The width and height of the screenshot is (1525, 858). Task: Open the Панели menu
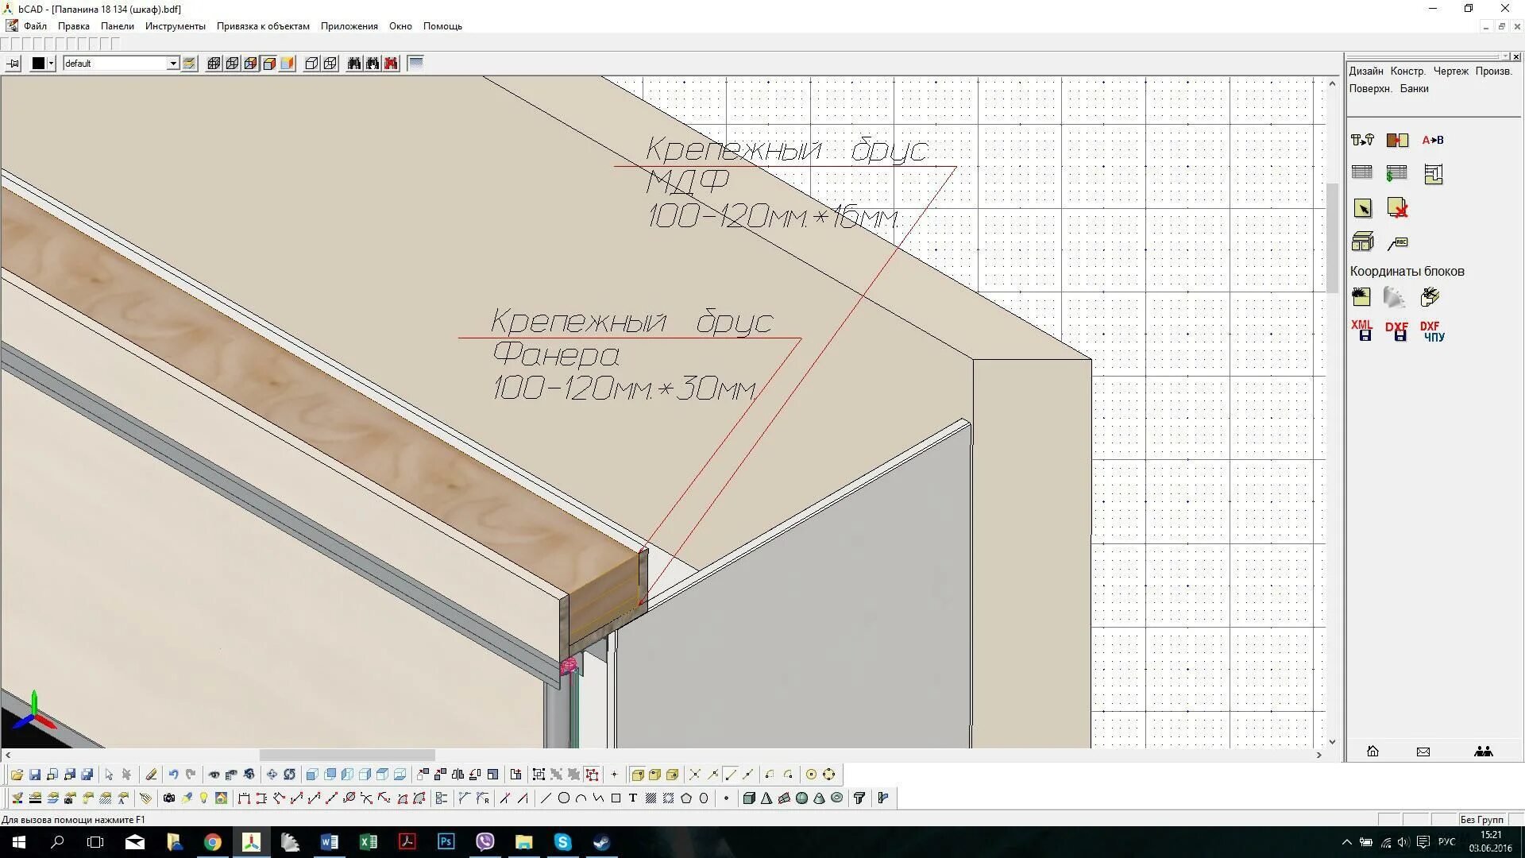point(117,26)
